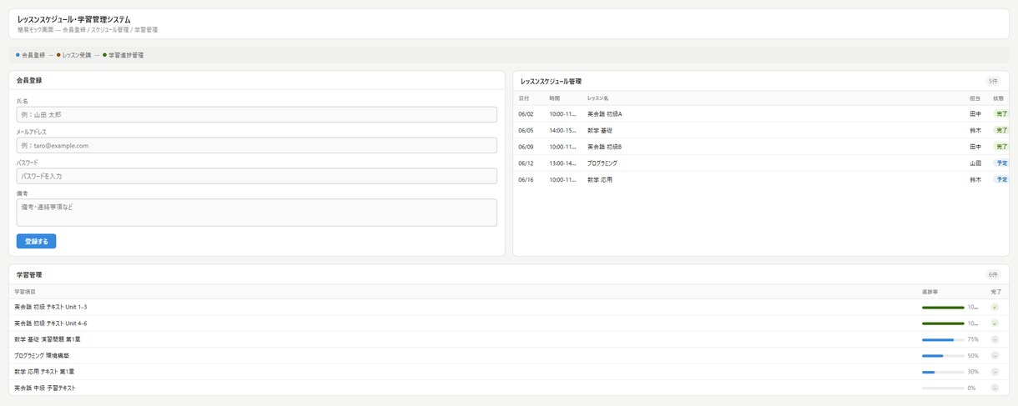
Task: Click the 5件 count badge in schedule panel
Action: [x=993, y=82]
